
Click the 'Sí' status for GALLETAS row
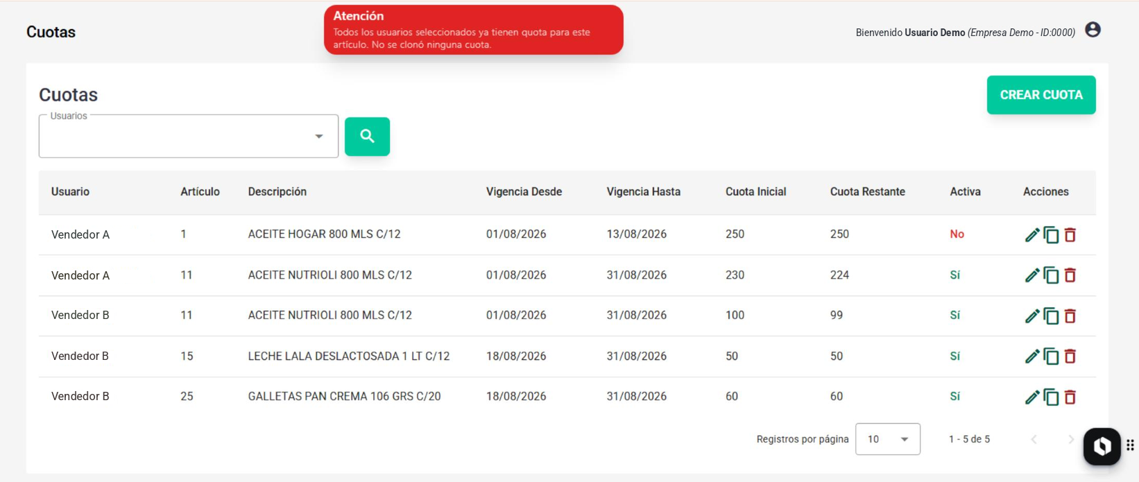click(x=954, y=397)
